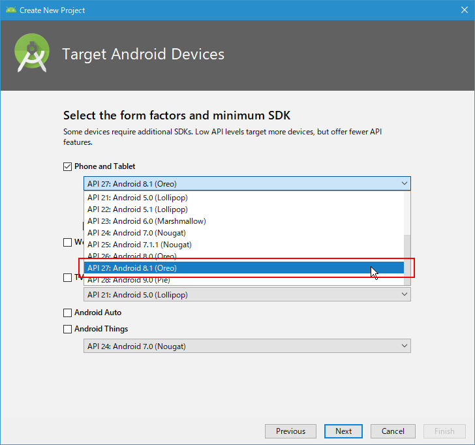475x445 pixels.
Task: Choose API 28: Android 9.0 (Pie)
Action: 244,280
